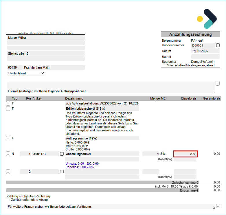Open article lookup icon in position 2 row
Image resolution: width=226 pixels, height=215 pixels.
click(x=62, y=172)
